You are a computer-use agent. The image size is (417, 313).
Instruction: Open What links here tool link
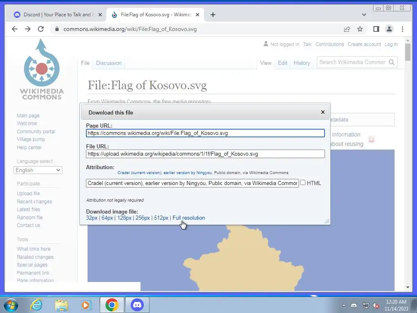(33, 249)
